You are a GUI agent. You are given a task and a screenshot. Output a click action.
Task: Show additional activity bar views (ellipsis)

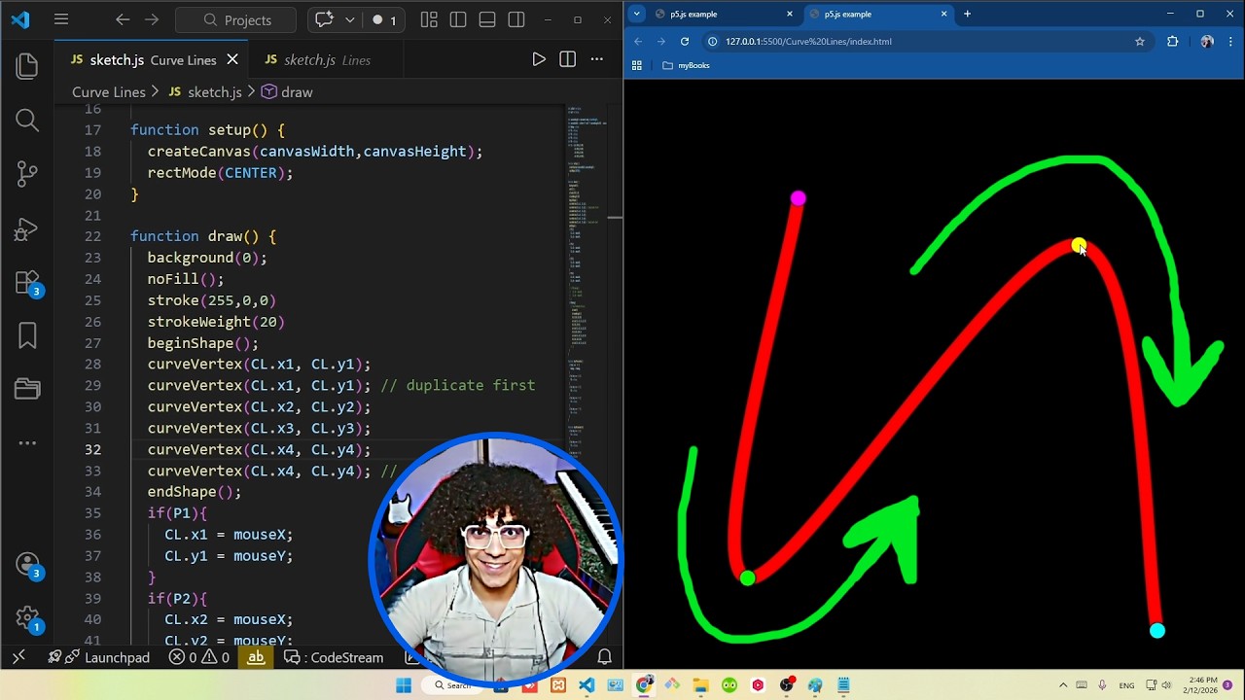[x=27, y=443]
